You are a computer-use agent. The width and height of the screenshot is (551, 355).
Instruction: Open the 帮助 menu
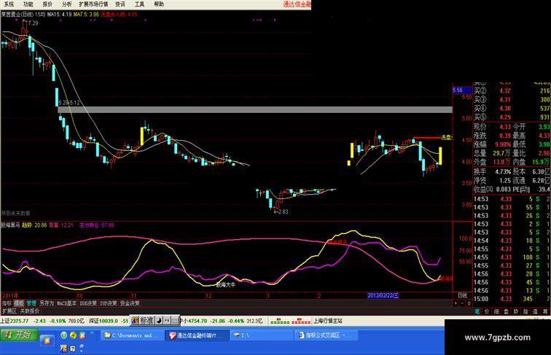point(159,4)
